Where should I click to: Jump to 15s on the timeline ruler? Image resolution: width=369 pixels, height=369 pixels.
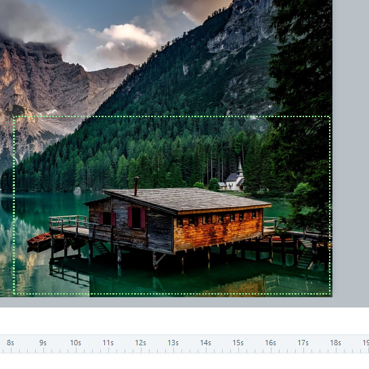point(238,343)
